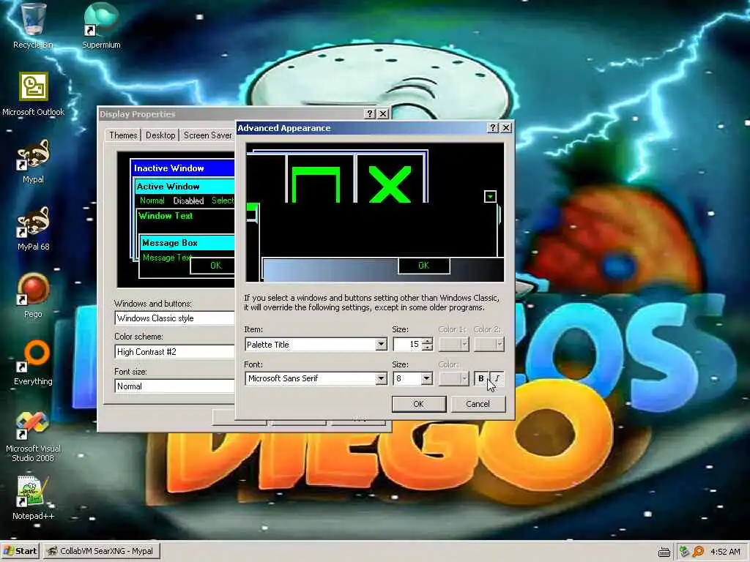Click the 4:52 AM system clock
The image size is (750, 562).
tap(725, 552)
